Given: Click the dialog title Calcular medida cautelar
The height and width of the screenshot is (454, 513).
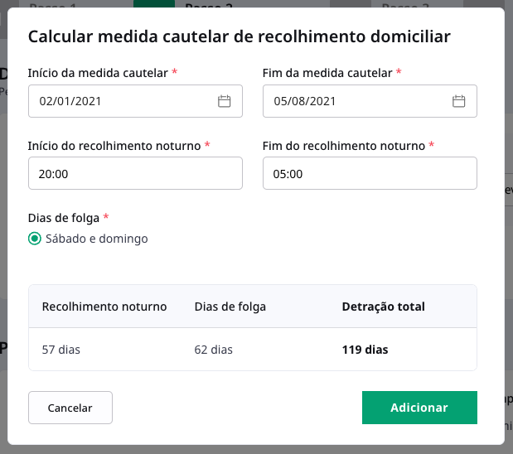Looking at the screenshot, I should click(240, 36).
